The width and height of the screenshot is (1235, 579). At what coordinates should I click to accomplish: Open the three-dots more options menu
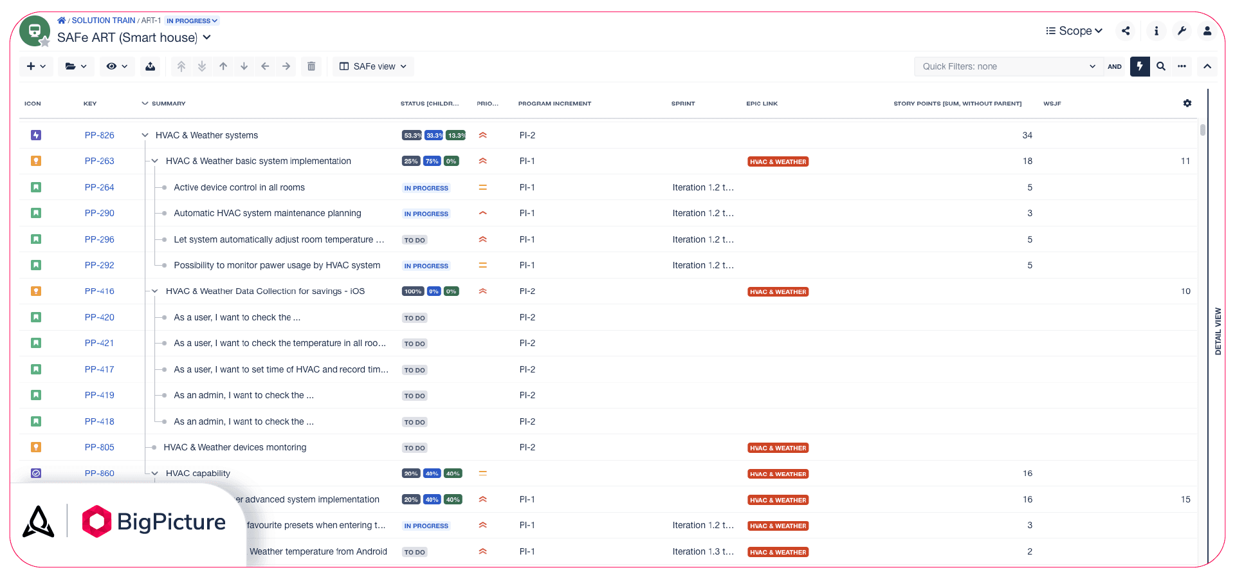(x=1182, y=66)
